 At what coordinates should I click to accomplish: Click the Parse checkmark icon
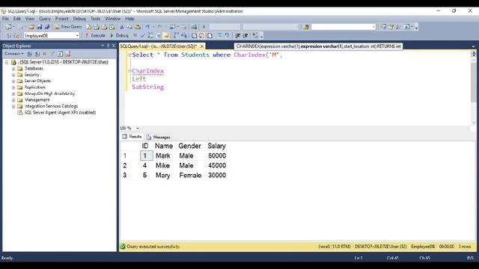(143, 35)
